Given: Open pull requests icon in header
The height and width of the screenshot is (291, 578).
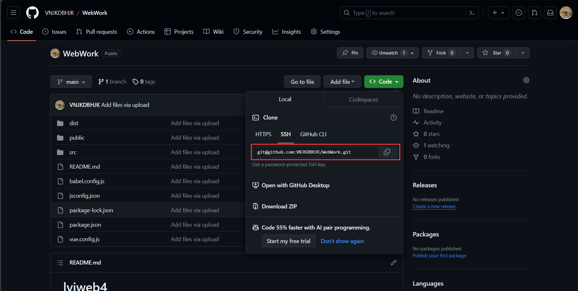Looking at the screenshot, I should 535,13.
